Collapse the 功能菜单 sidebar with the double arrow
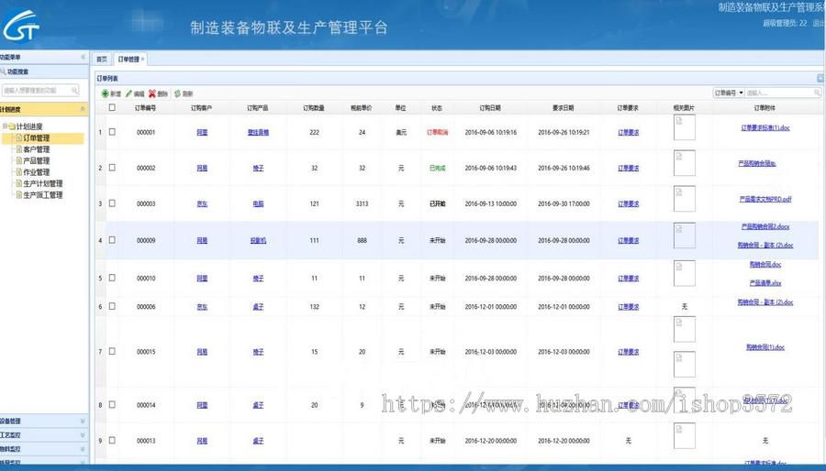Screen dimensions: 826x471 [x=83, y=57]
